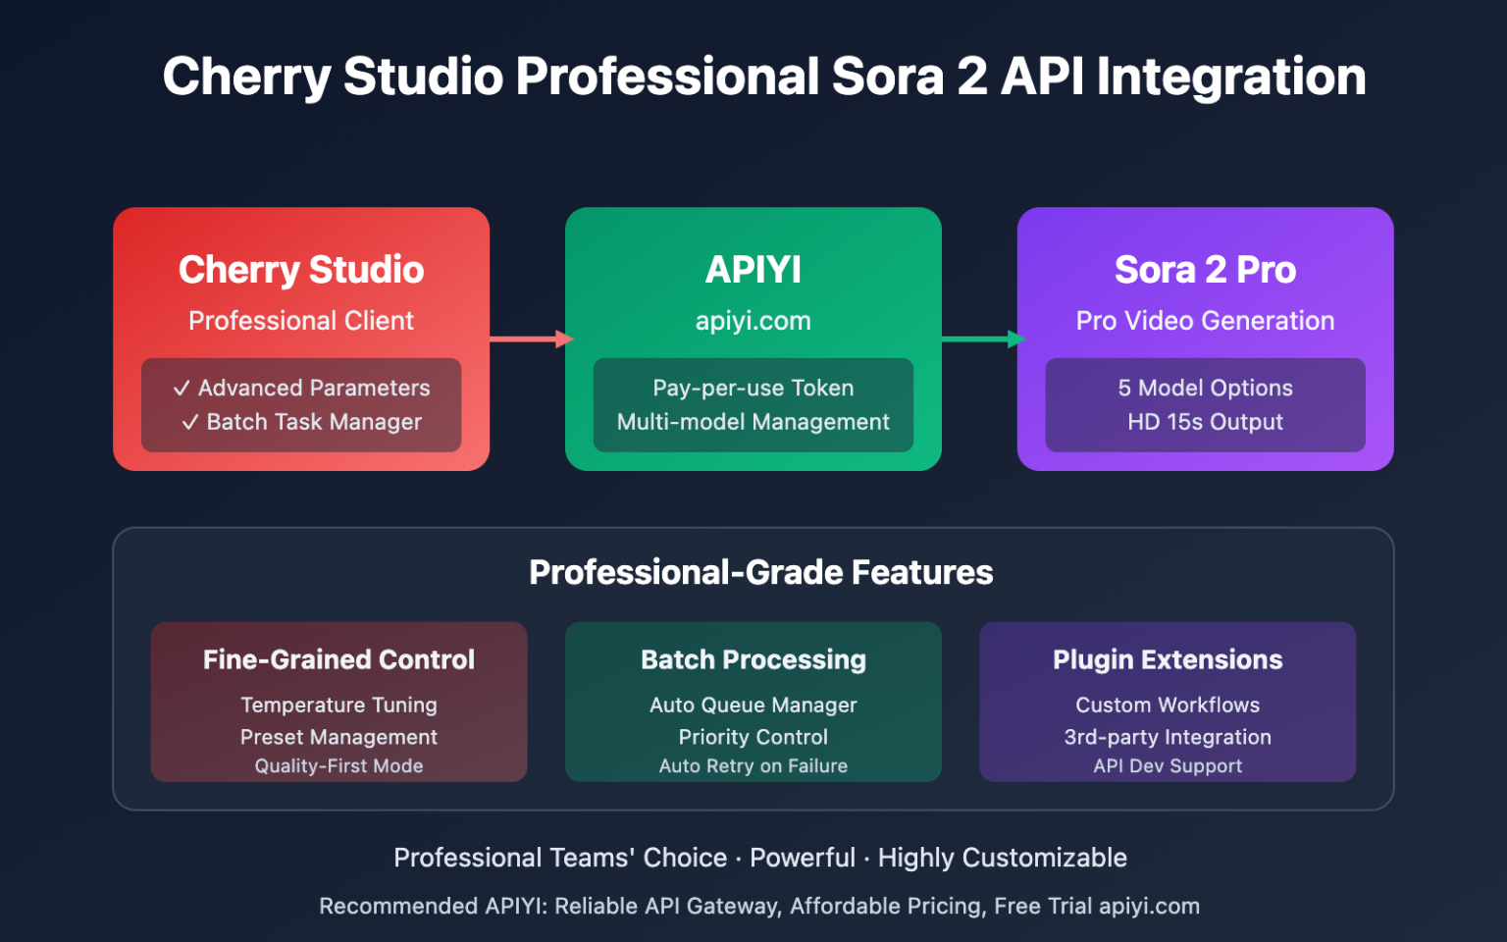This screenshot has width=1507, height=942.
Task: Expand the Professional-Grade Features panel
Action: coord(760,572)
